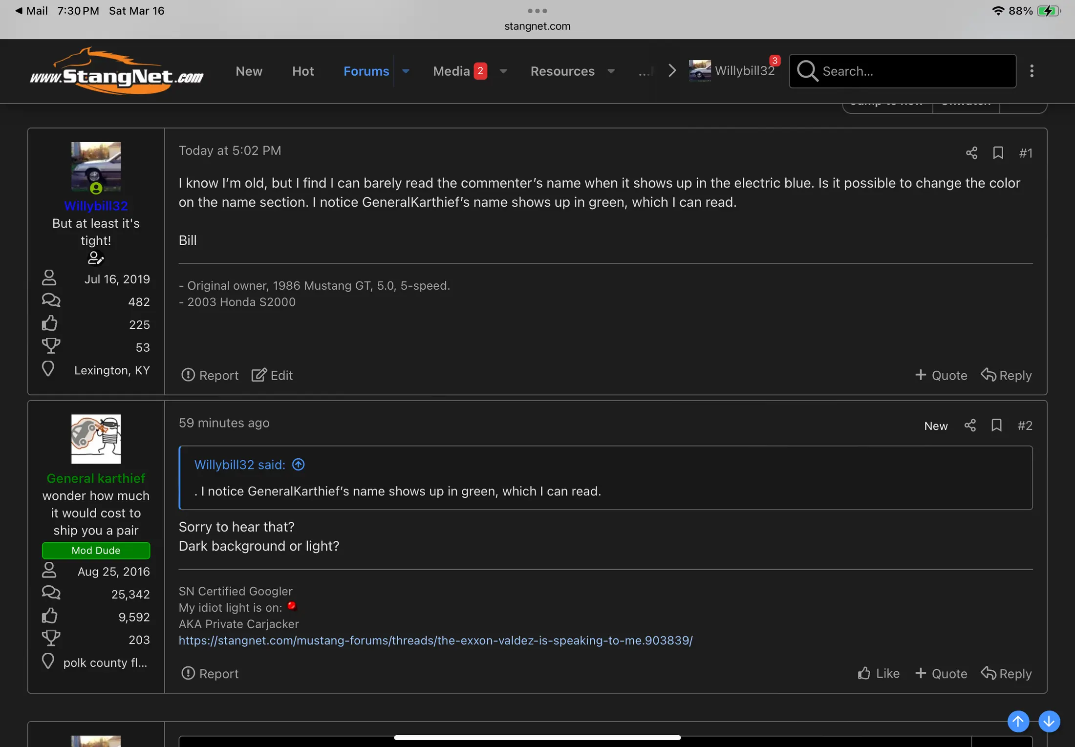1075x747 pixels.
Task: Click the 'Lexington, KY' location
Action: (112, 370)
